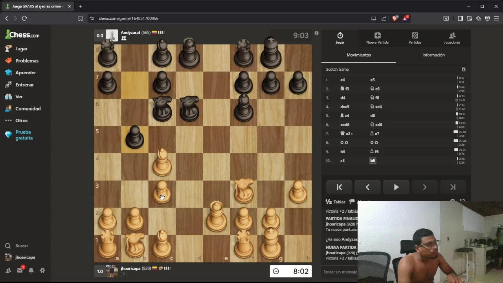The width and height of the screenshot is (503, 283).
Task: Open the messages envelope icon
Action: click(x=20, y=270)
